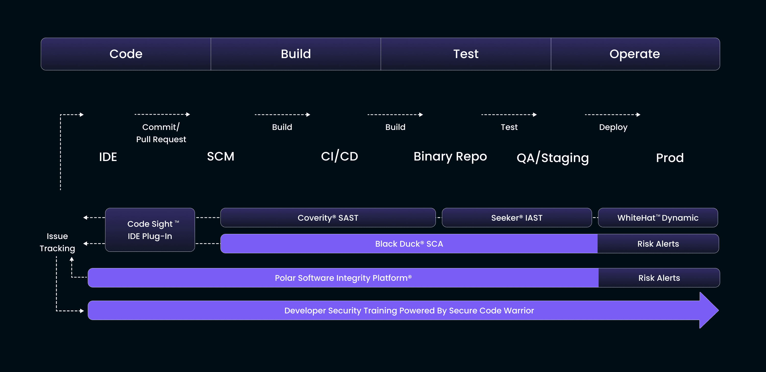This screenshot has width=766, height=372.
Task: Click the QA/Staging stage label
Action: coord(552,158)
